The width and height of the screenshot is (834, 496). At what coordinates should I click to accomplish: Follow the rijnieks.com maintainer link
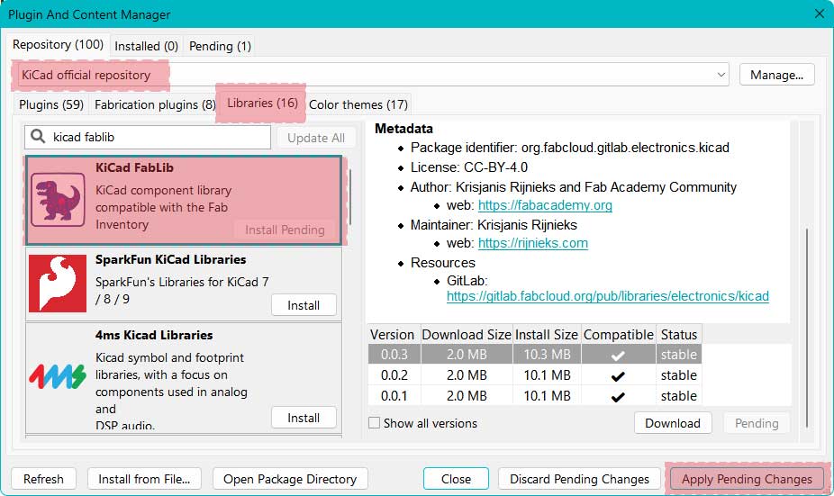point(532,243)
